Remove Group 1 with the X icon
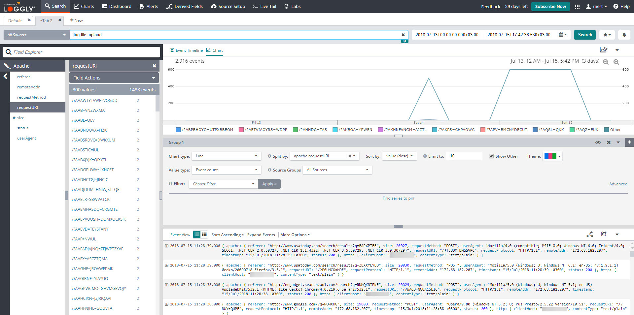The width and height of the screenshot is (634, 315). 609,142
